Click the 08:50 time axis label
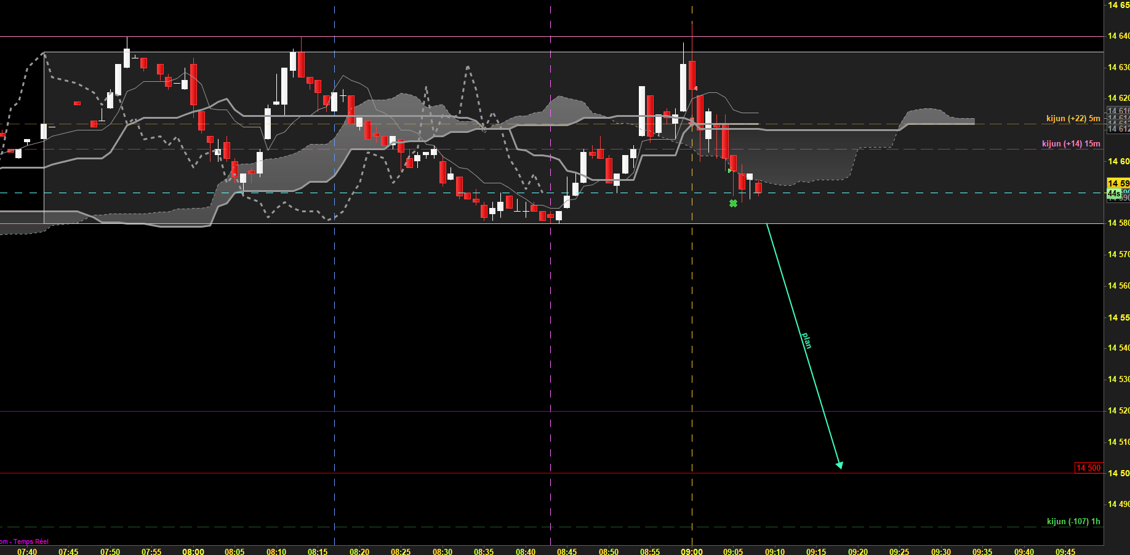 click(x=609, y=551)
